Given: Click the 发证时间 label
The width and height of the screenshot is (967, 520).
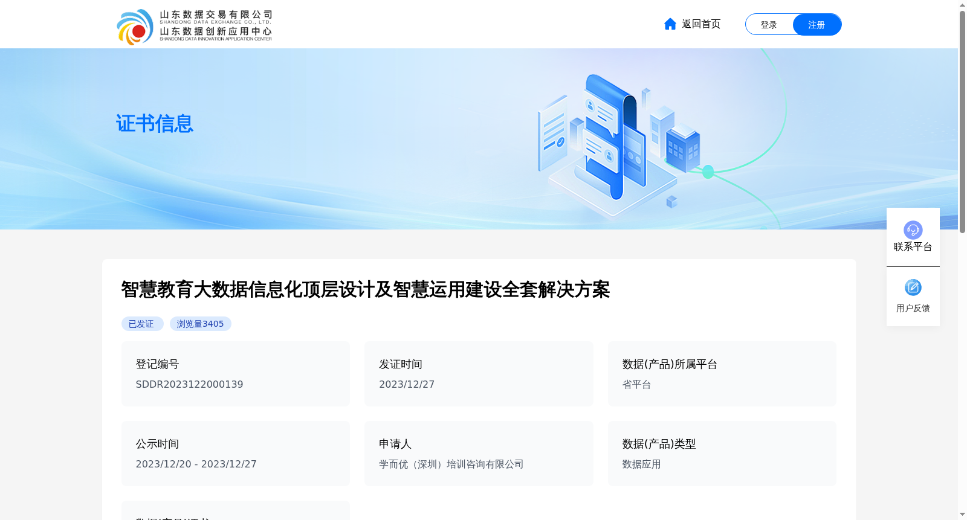Looking at the screenshot, I should 401,364.
